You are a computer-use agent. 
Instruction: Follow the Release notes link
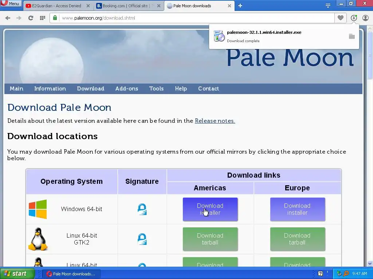point(215,121)
